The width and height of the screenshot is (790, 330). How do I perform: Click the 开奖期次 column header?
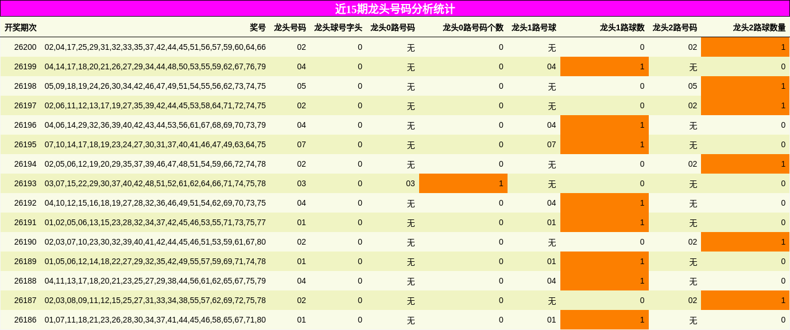point(21,27)
